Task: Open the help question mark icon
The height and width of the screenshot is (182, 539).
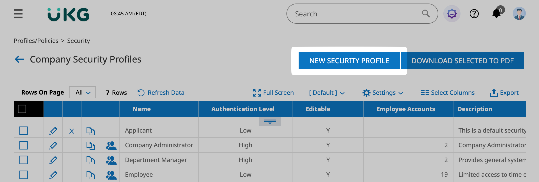Action: click(x=474, y=14)
